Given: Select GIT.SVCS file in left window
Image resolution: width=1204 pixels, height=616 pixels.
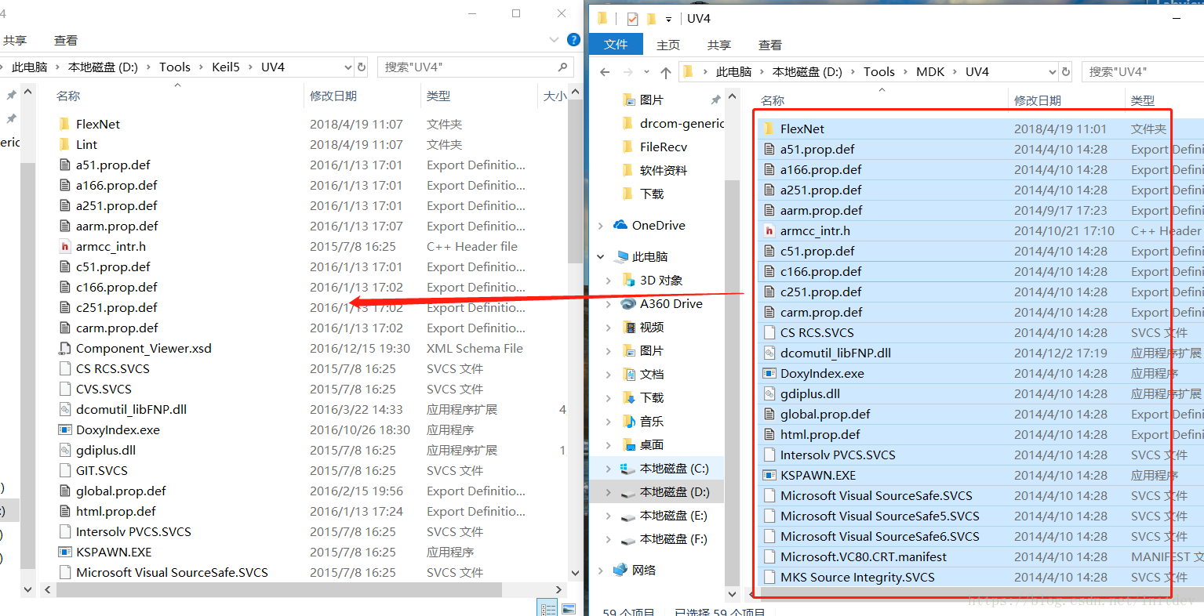Looking at the screenshot, I should (102, 471).
